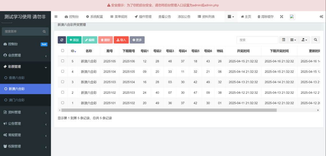Click the user avatar image in top bar
Viewport: 326px width, 156px height.
[x=292, y=17]
